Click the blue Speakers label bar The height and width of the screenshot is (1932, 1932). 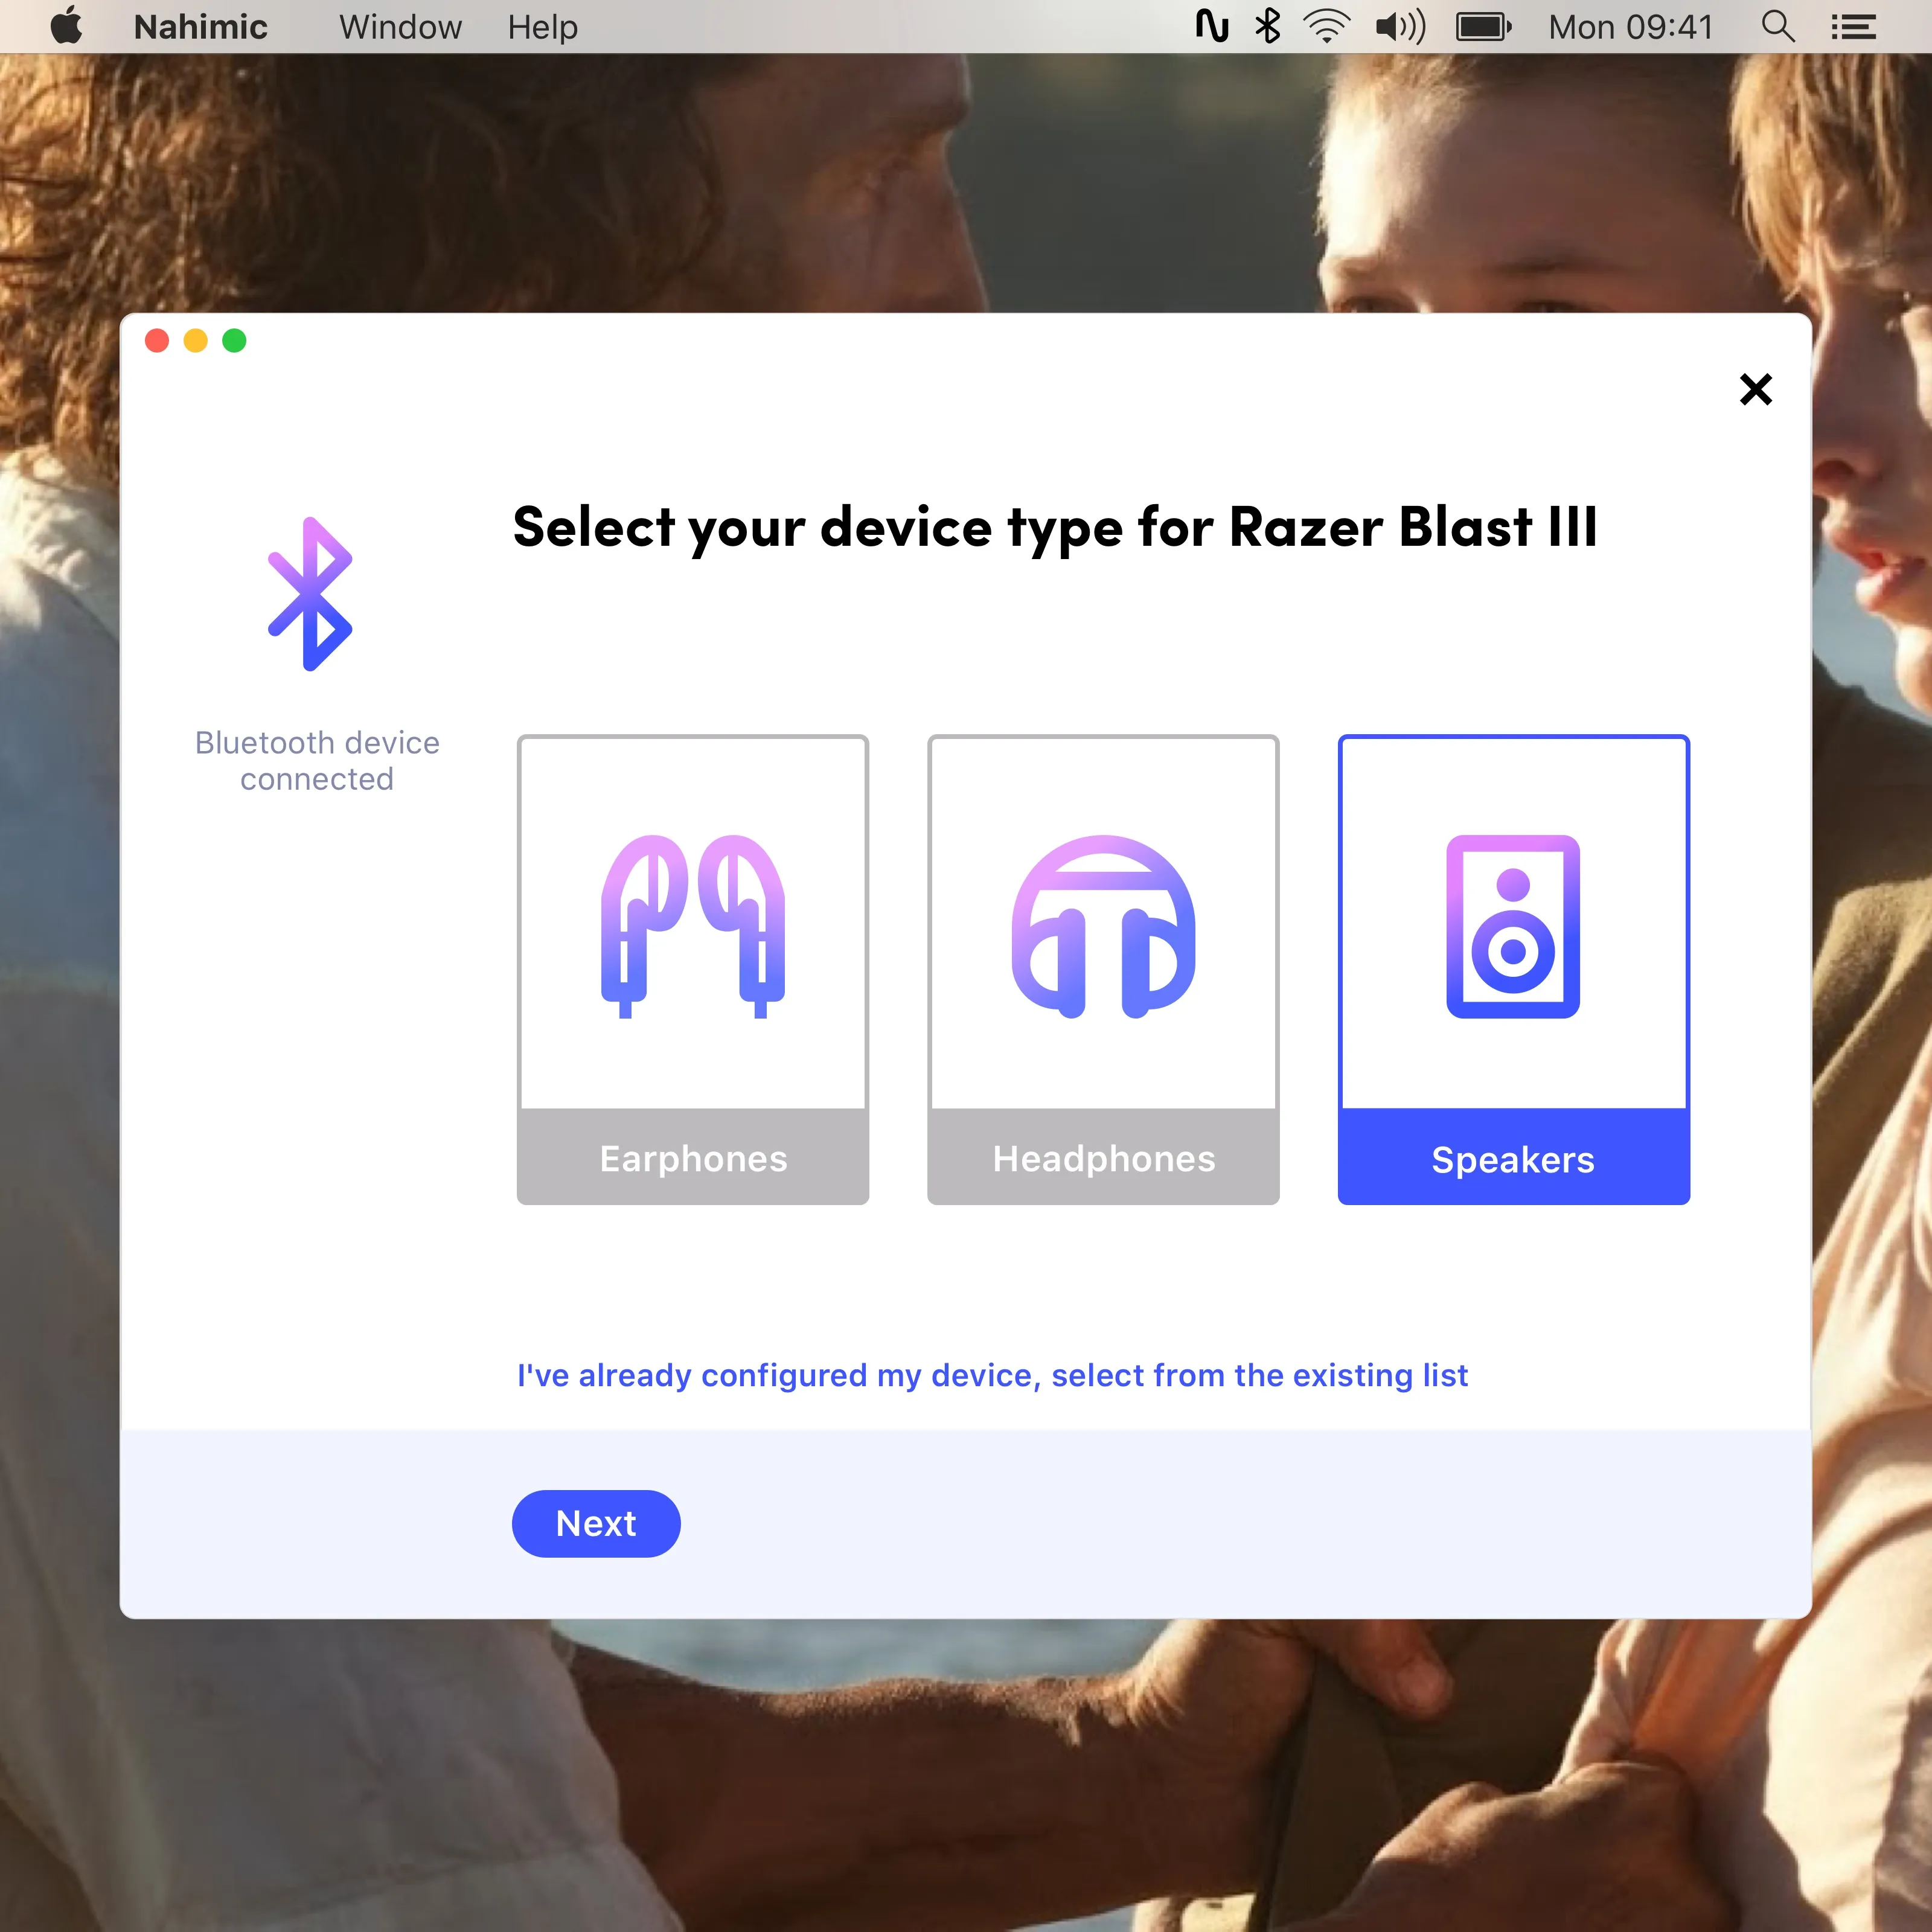(x=1513, y=1158)
